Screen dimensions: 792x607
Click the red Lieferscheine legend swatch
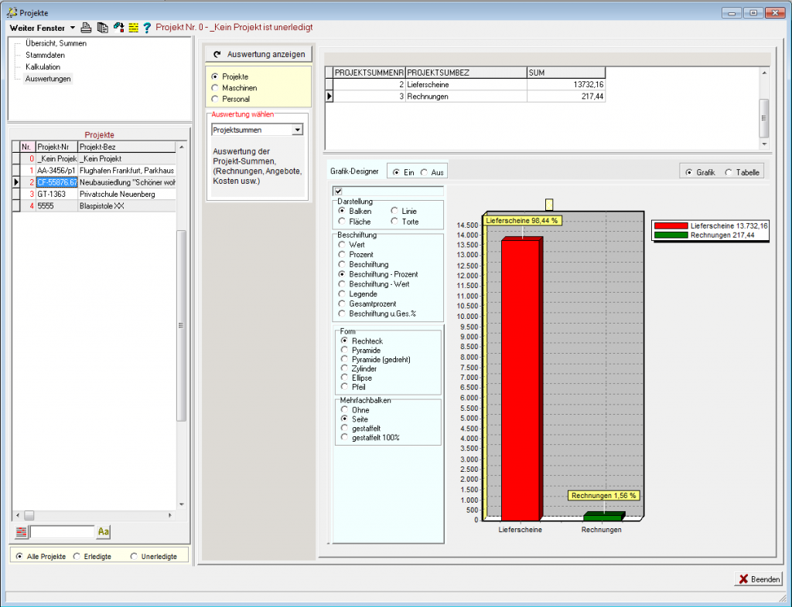pos(671,226)
